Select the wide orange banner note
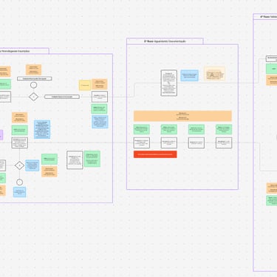Screen dimensions: 277x277 pyautogui.click(x=182, y=116)
